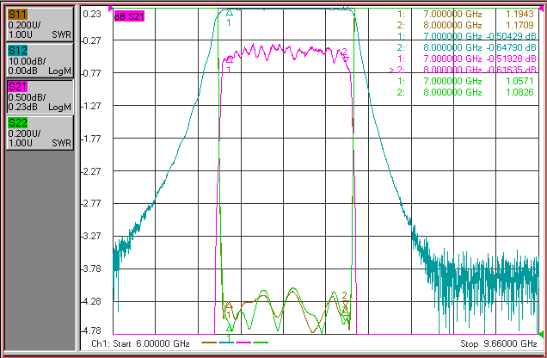Activate the S21 LogM trace panel

(x=40, y=96)
